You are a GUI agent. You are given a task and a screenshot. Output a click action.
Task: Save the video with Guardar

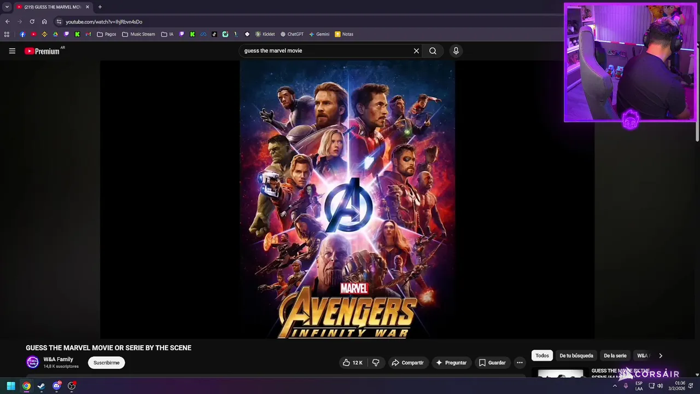tap(493, 363)
